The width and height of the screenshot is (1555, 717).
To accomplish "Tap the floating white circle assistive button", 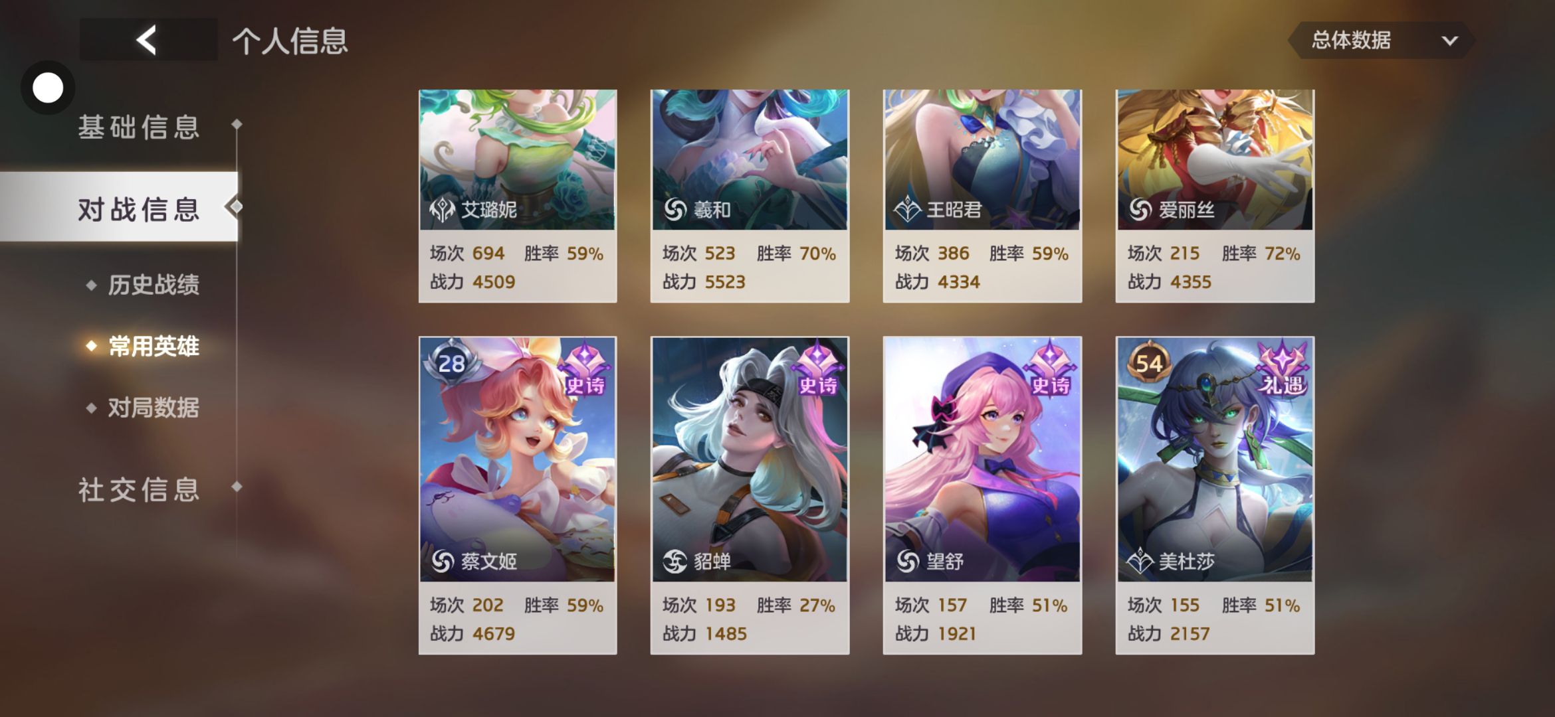I will (48, 88).
